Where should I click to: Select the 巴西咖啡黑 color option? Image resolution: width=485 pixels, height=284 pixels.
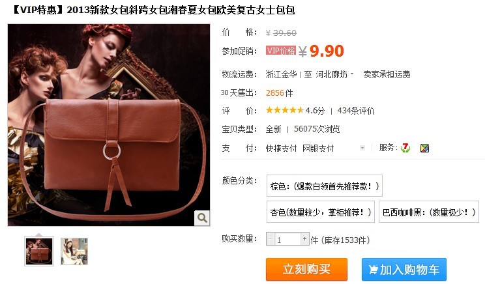429,212
